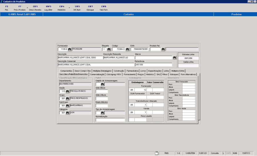Click the F7 Próx.Produto toolbar button
The image size is (257, 156).
coord(20,8)
